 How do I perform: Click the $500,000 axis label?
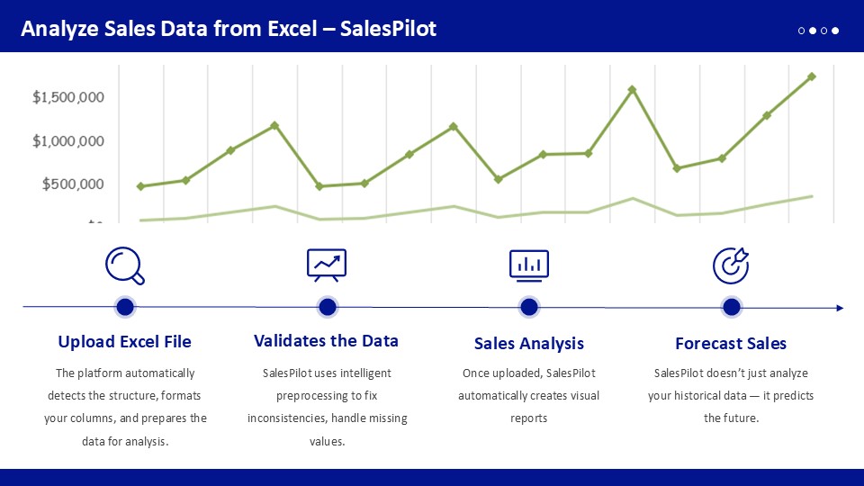click(x=73, y=184)
